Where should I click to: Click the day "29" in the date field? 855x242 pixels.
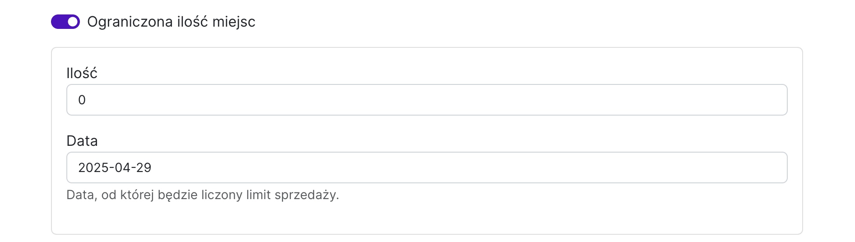[144, 168]
